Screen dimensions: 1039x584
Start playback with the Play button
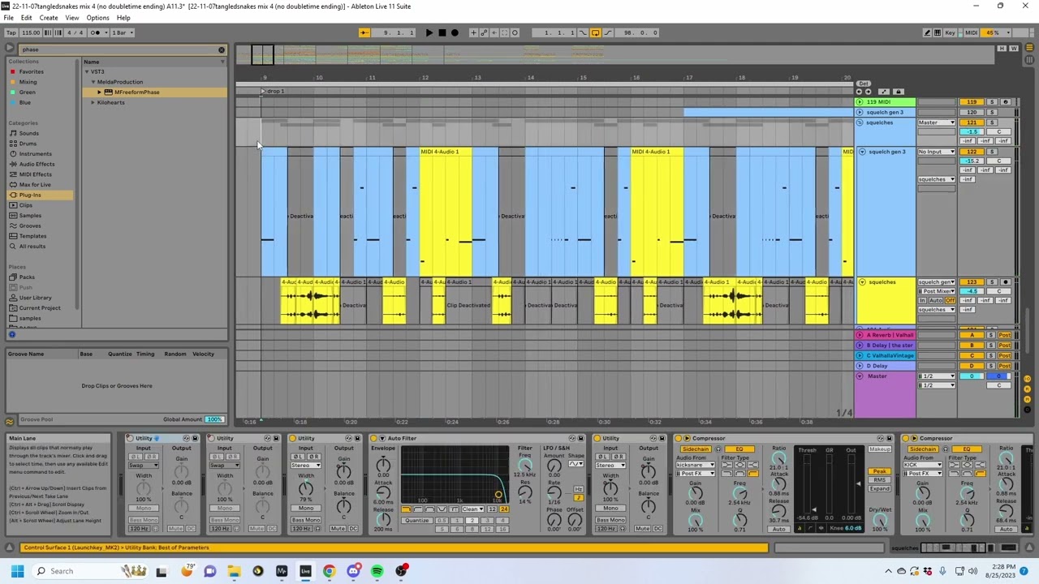[x=429, y=32]
